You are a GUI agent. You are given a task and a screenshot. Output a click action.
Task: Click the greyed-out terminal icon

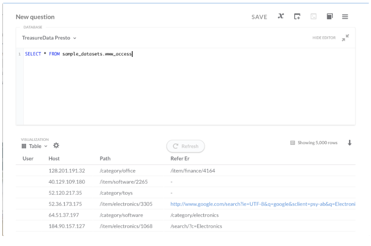pos(314,16)
